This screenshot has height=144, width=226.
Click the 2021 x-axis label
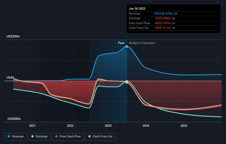point(32,126)
